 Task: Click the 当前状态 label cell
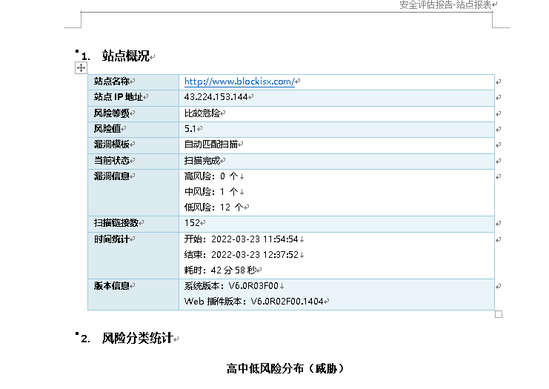pos(133,162)
